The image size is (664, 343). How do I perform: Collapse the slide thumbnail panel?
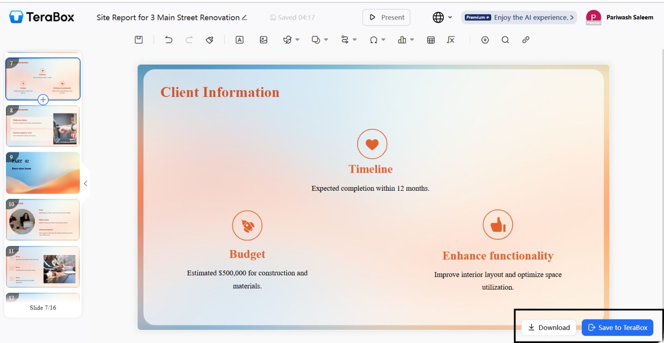pos(85,183)
